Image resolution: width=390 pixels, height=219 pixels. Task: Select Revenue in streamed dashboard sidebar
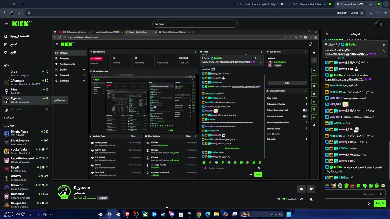[70, 58]
